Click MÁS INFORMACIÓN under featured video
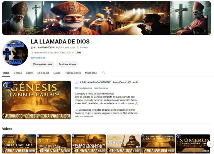The image size is (214, 154). [84, 116]
